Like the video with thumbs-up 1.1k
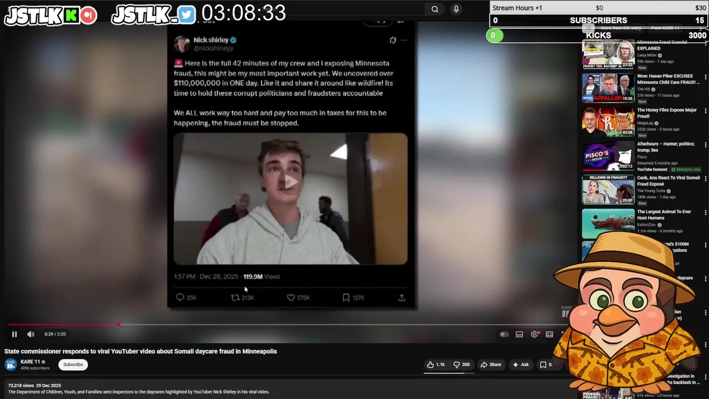709x399 pixels. tap(436, 365)
